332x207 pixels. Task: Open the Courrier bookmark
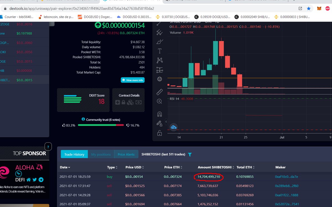click(17, 17)
